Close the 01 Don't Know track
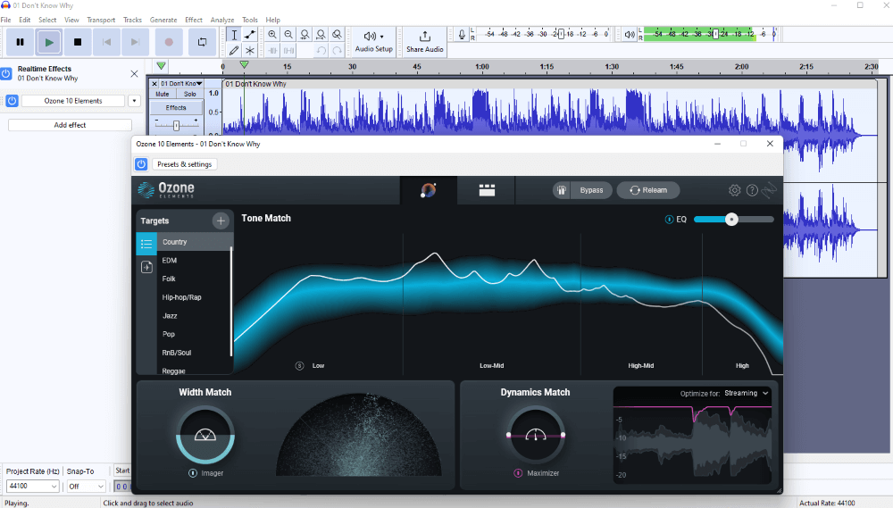Viewport: 893px width, 508px height. click(x=154, y=84)
